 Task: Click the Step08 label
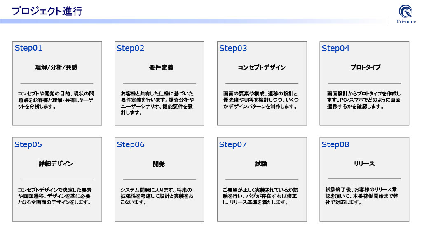click(335, 144)
